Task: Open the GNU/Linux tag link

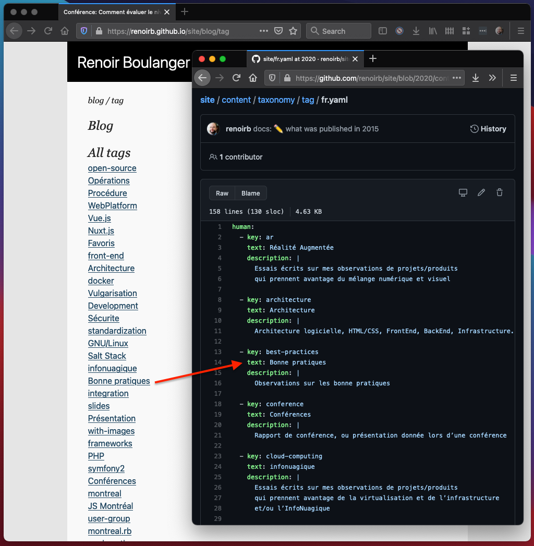Action: tap(108, 343)
